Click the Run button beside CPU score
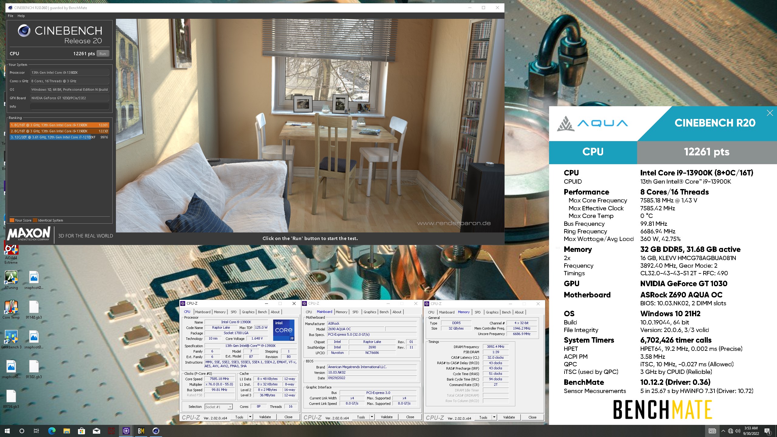The image size is (777, 437). 103,54
